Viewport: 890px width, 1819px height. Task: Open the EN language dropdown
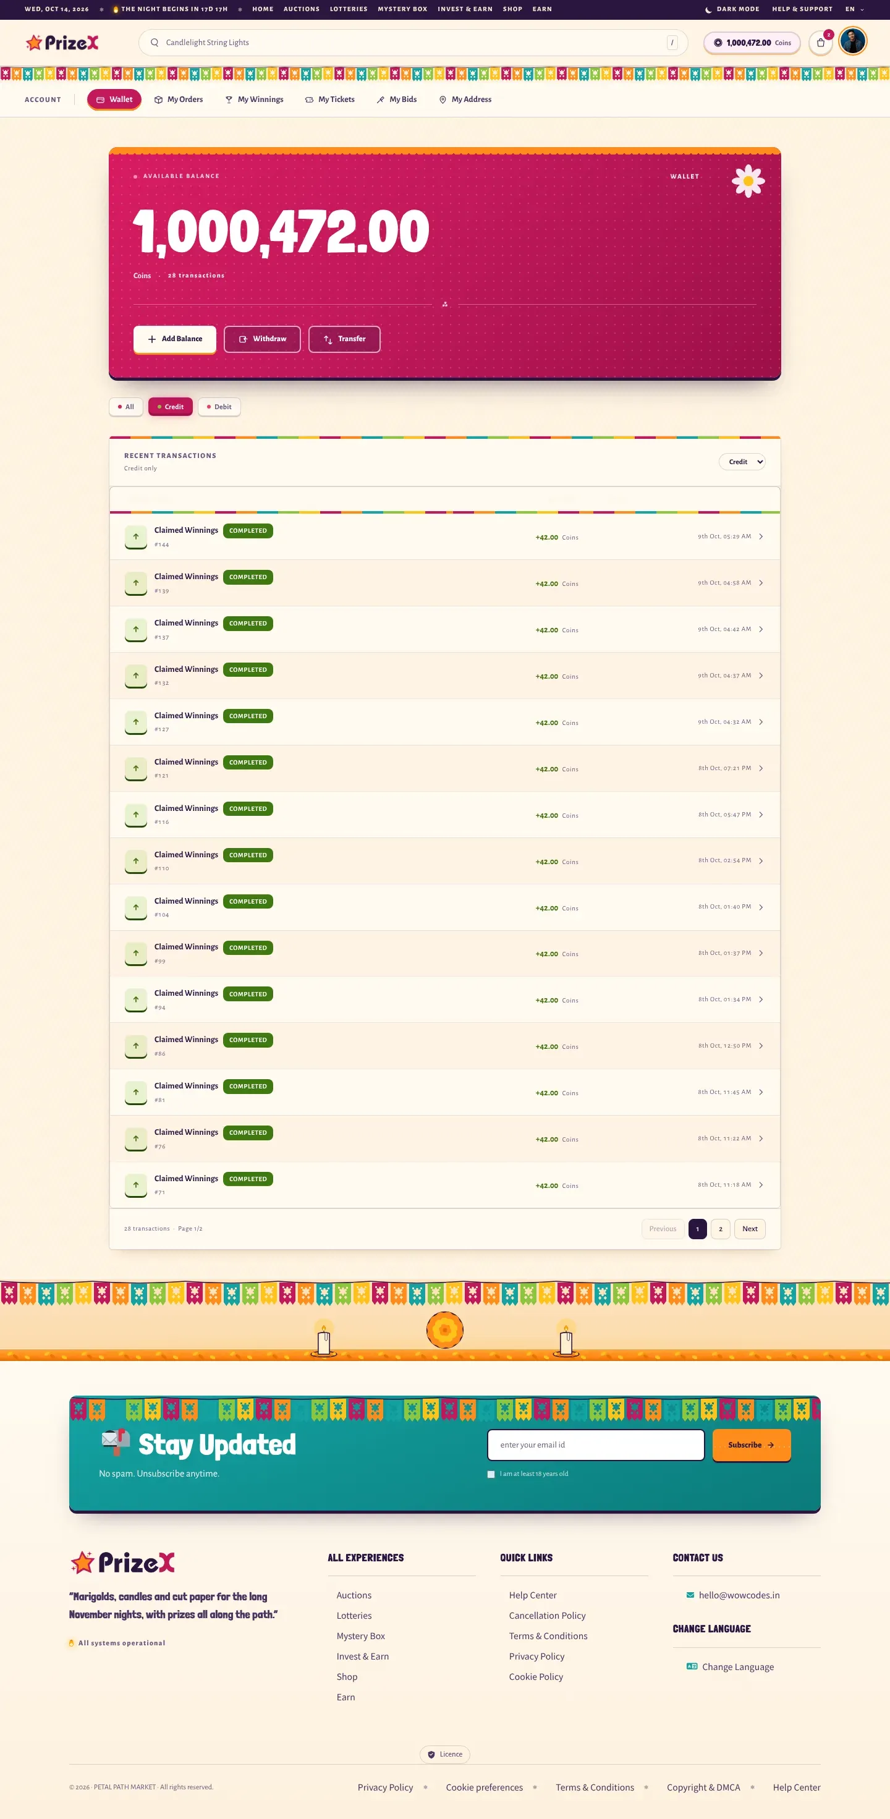[855, 9]
